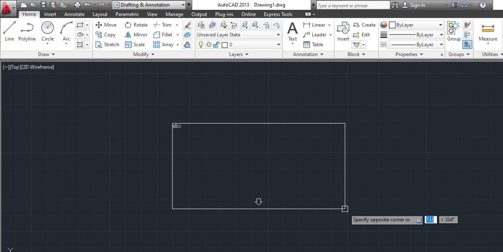Click the Text annotation tool
This screenshot has width=503, height=252.
coord(292,31)
